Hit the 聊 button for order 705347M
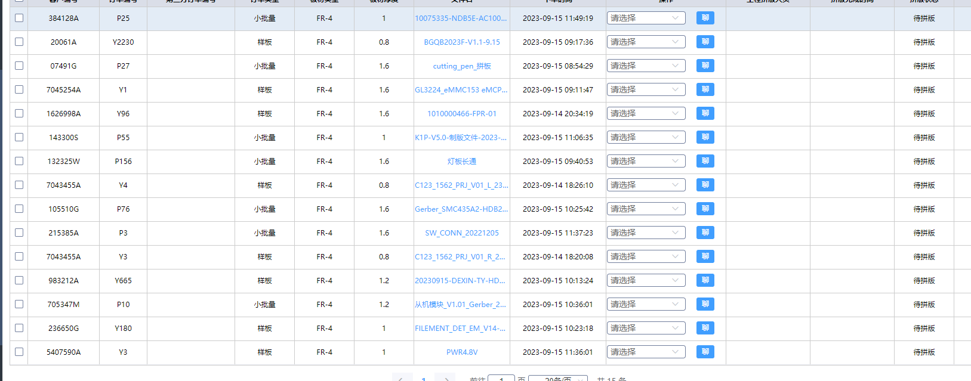Screen dimensions: 971x381 [x=705, y=304]
